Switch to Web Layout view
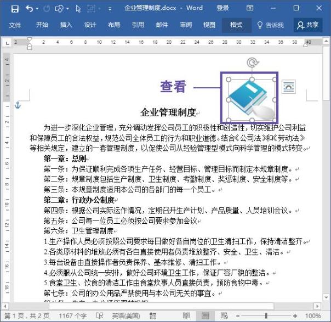 (x=224, y=316)
